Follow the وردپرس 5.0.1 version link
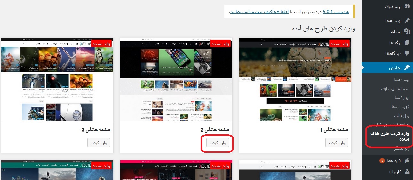413x180 pixels. 336,12
